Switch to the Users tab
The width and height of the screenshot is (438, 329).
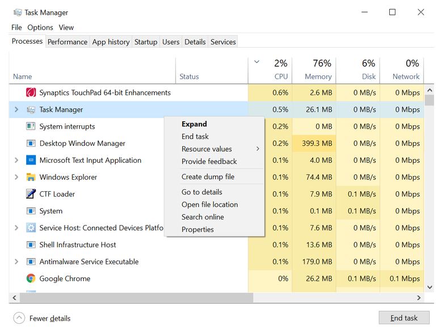(171, 42)
